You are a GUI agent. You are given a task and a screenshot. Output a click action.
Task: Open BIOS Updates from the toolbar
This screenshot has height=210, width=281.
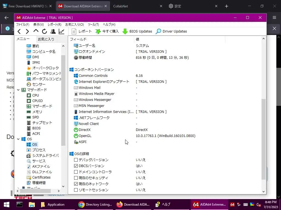point(137,31)
